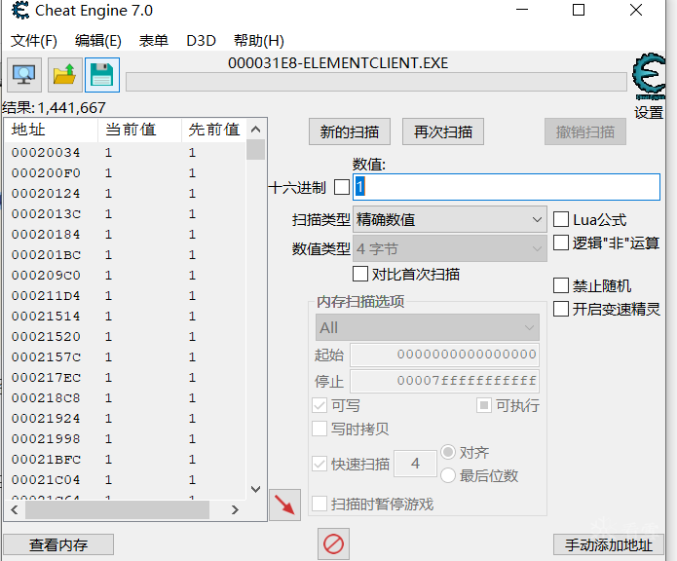Open the 编辑(E) menu

coord(98,41)
